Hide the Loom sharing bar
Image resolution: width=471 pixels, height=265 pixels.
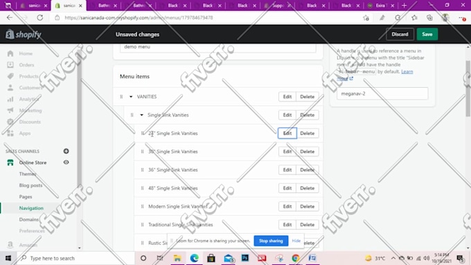[x=296, y=241]
